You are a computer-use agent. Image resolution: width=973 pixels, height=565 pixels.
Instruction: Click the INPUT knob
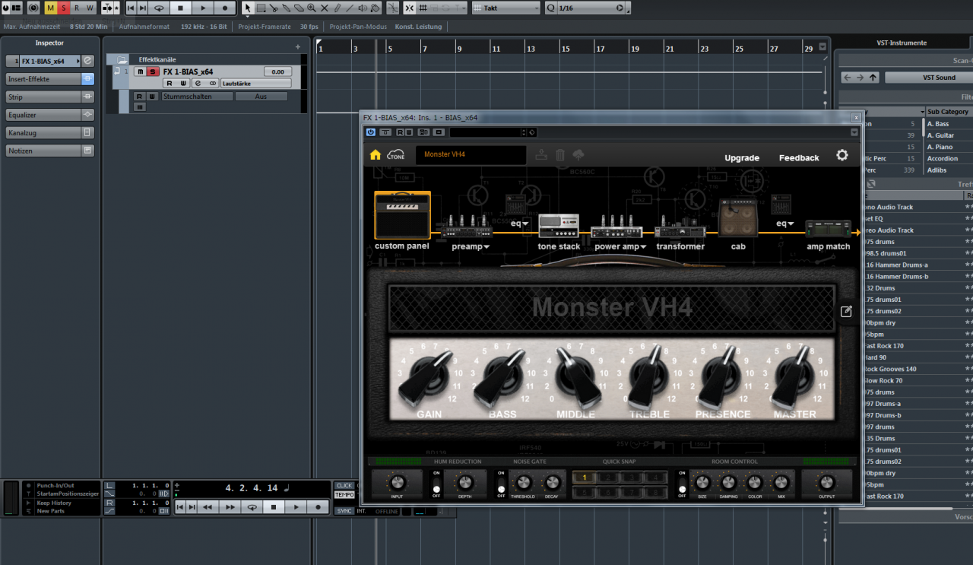[x=396, y=482]
